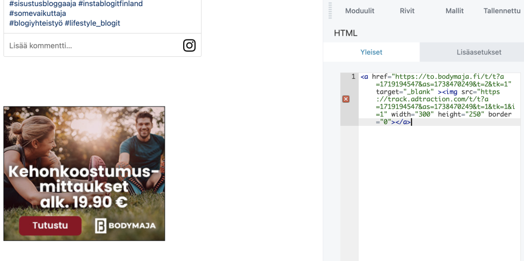Image resolution: width=524 pixels, height=261 pixels.
Task: Switch to the Lisäasetukset tab
Action: coord(479,52)
